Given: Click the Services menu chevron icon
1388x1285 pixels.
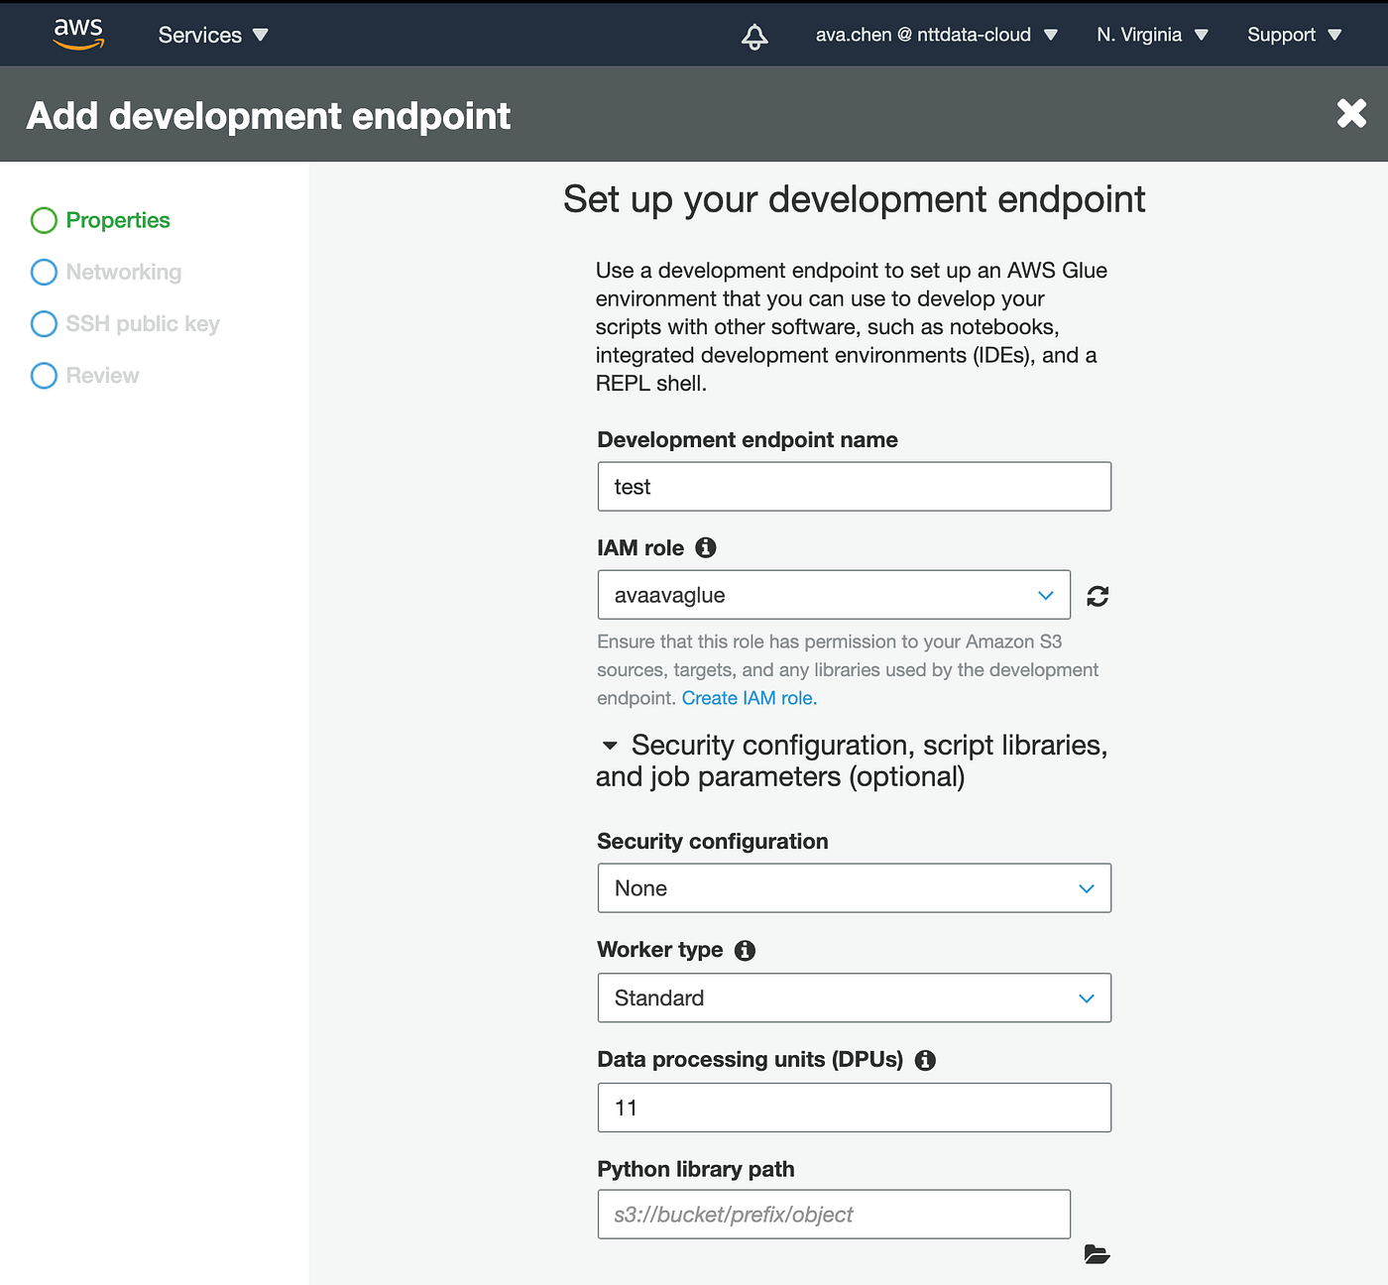Looking at the screenshot, I should (x=260, y=35).
